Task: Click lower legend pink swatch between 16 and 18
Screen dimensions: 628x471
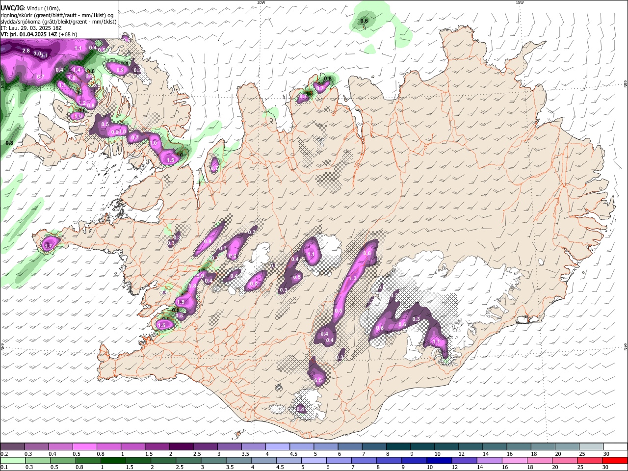Action: (515, 460)
